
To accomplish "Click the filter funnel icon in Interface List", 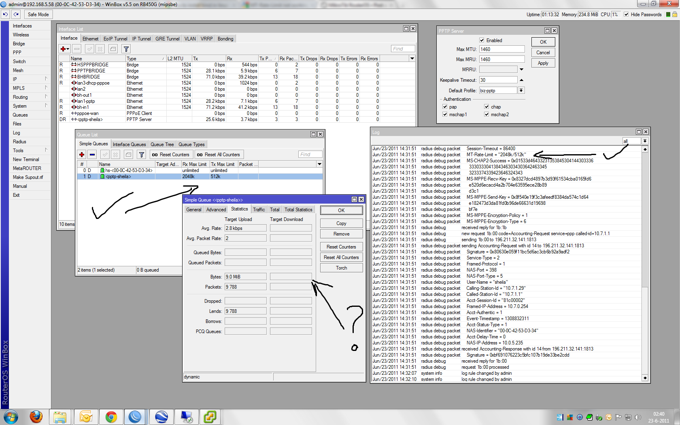I will [126, 49].
